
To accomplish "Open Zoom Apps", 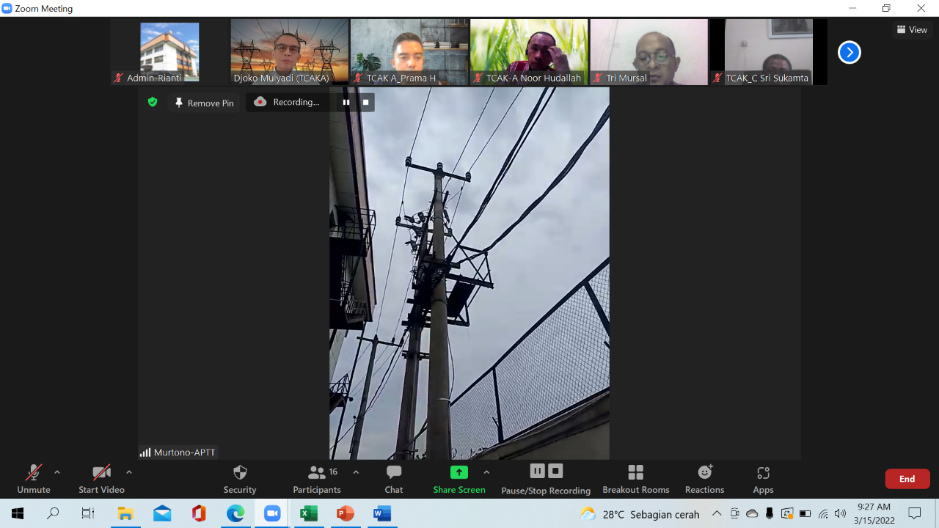I will point(763,480).
